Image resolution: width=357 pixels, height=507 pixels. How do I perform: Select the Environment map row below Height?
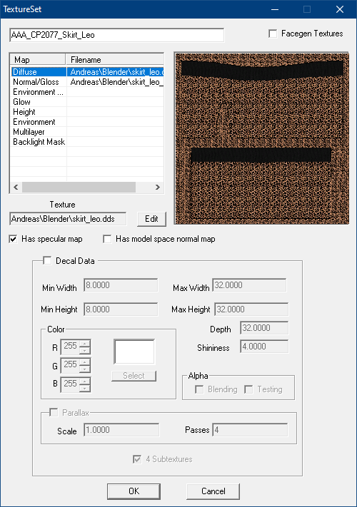(x=87, y=122)
